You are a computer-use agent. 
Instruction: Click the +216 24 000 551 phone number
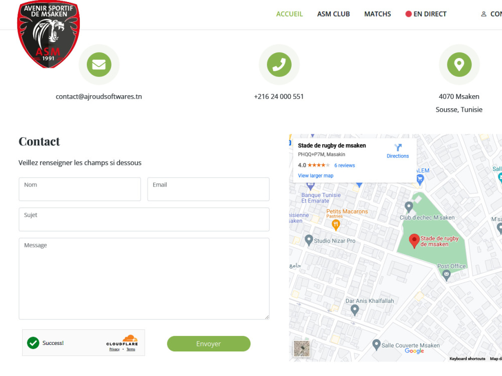click(279, 97)
